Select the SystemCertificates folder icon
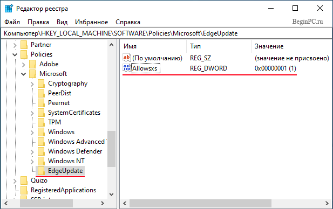The image size is (333, 209). (x=41, y=113)
